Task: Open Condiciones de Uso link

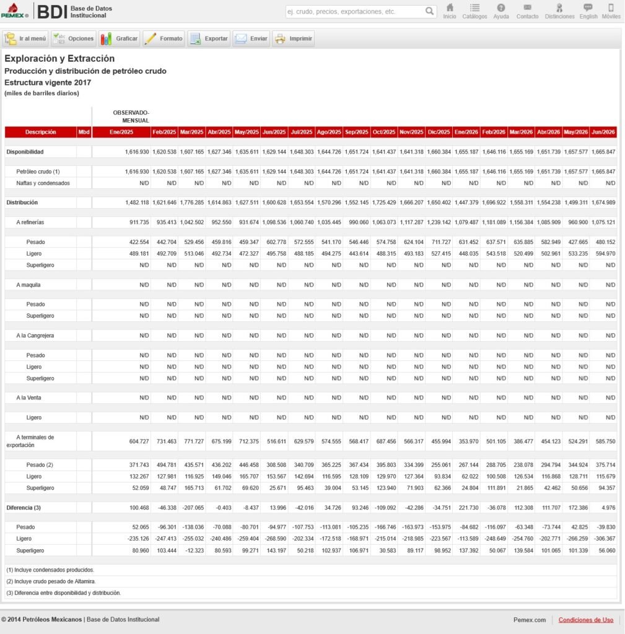Action: coord(586,620)
